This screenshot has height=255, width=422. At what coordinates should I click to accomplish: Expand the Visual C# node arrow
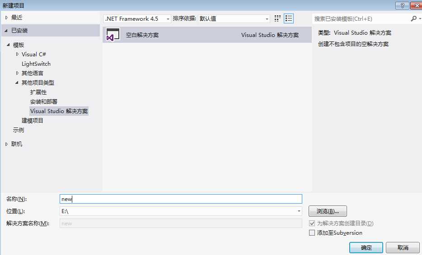coord(17,54)
